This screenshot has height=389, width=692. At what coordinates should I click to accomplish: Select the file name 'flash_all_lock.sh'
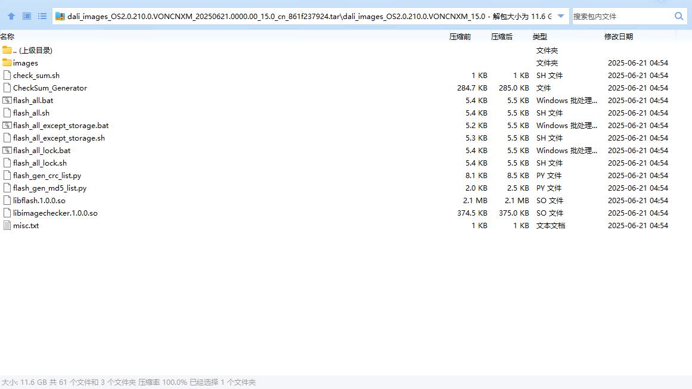40,163
